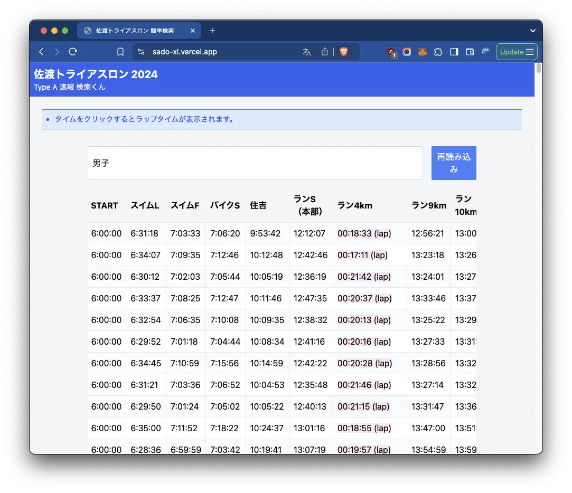Image resolution: width=572 pixels, height=493 pixels.
Task: Click the search field containing 男子
Action: click(x=255, y=163)
